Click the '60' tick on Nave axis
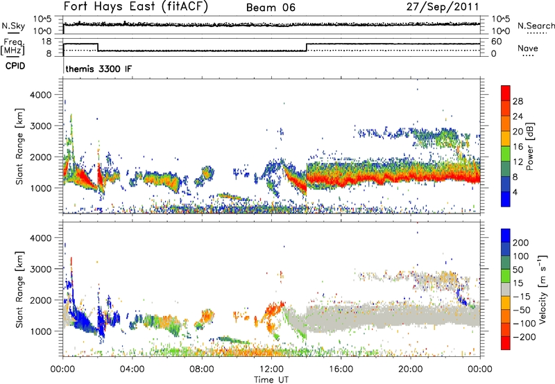 (x=496, y=42)
